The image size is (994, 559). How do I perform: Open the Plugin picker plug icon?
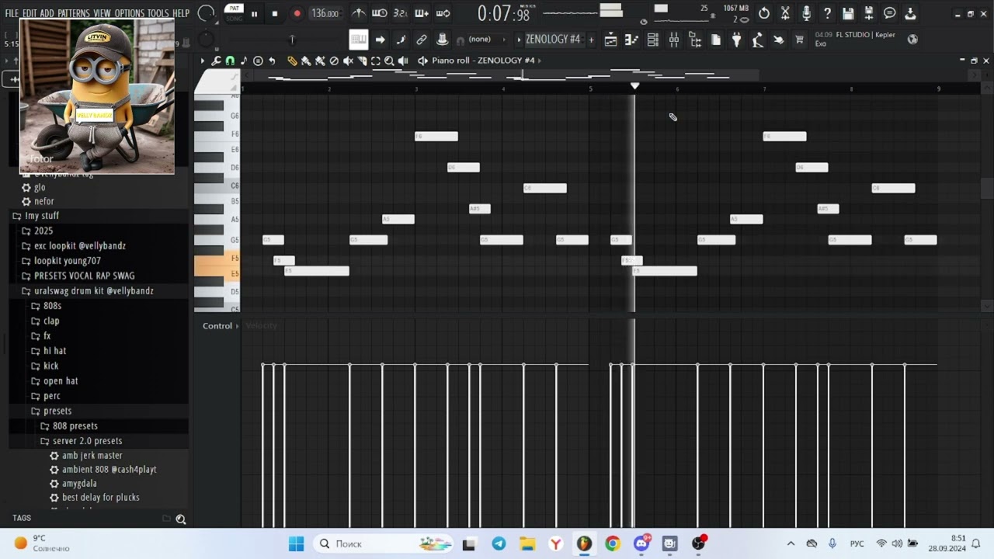737,40
